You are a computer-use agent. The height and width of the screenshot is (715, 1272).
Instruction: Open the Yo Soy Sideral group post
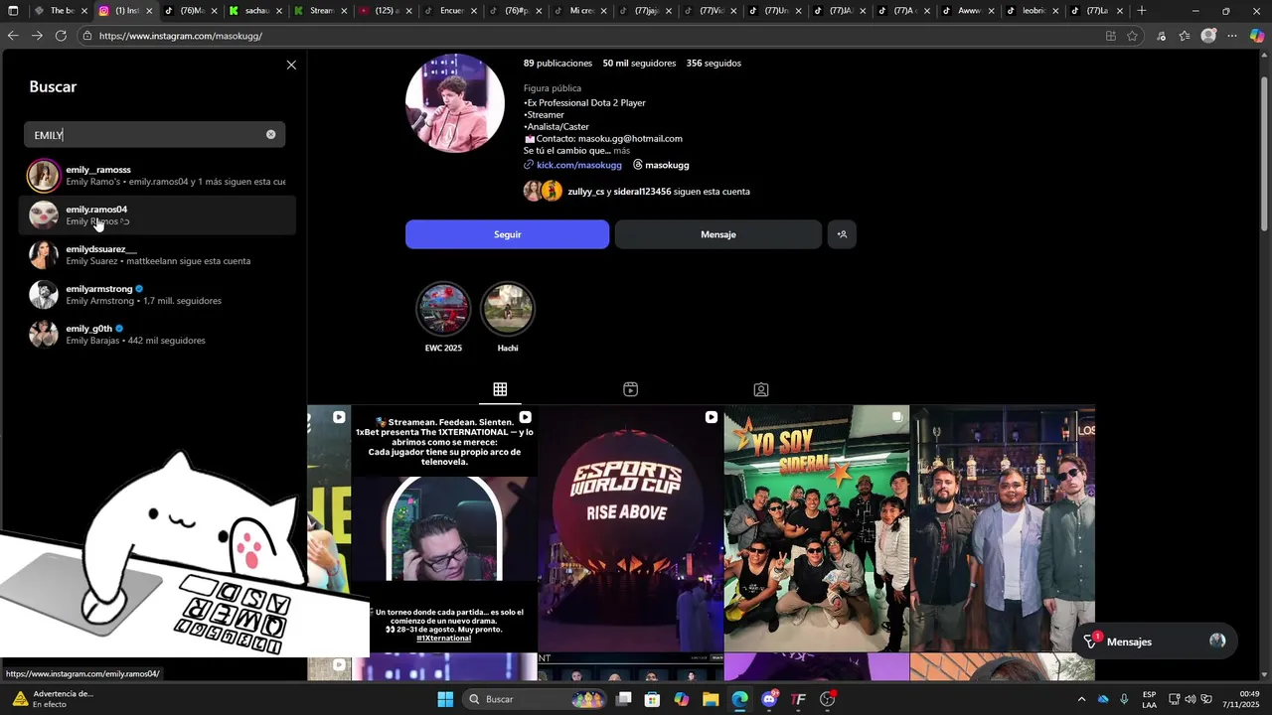tap(817, 528)
